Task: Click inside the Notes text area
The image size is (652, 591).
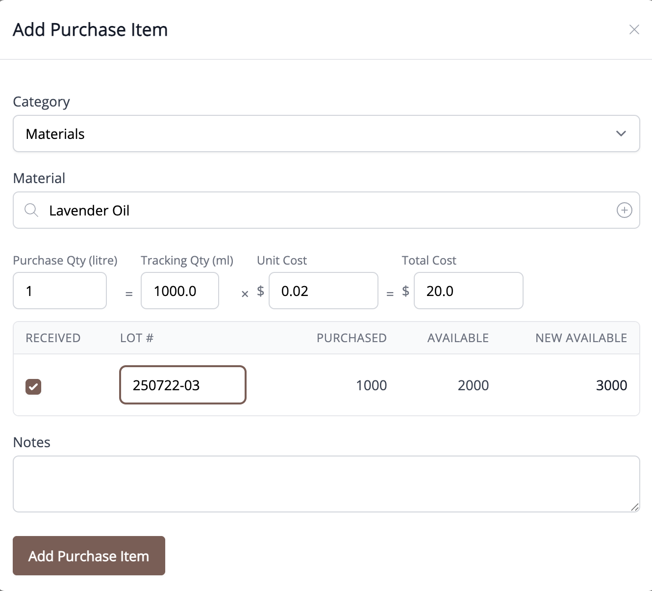Action: pos(326,484)
